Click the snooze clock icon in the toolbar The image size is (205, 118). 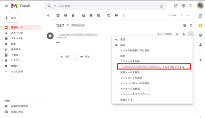[x=91, y=15]
